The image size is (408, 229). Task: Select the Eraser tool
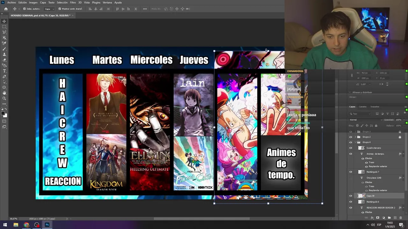[4, 60]
